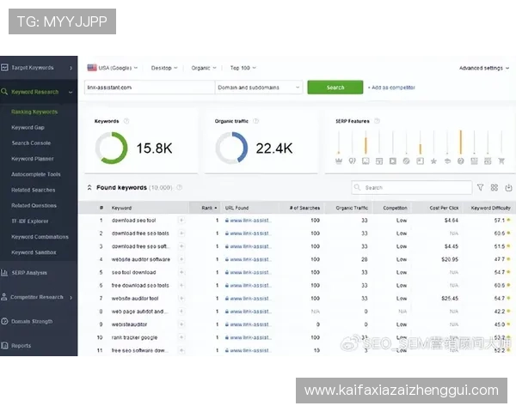Select Keyword Gap in the sidebar
This screenshot has width=516, height=412.
[28, 127]
